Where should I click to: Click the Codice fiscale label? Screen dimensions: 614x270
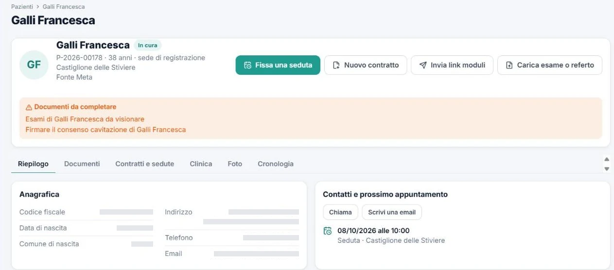pos(42,212)
